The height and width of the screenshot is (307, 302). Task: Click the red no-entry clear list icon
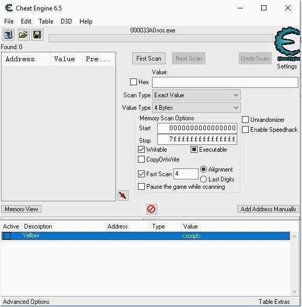(x=152, y=209)
